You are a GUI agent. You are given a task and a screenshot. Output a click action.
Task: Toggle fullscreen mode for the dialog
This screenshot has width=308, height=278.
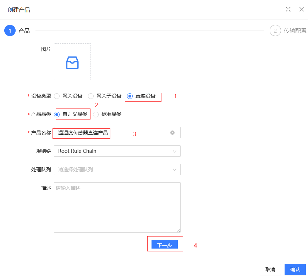tap(288, 9)
